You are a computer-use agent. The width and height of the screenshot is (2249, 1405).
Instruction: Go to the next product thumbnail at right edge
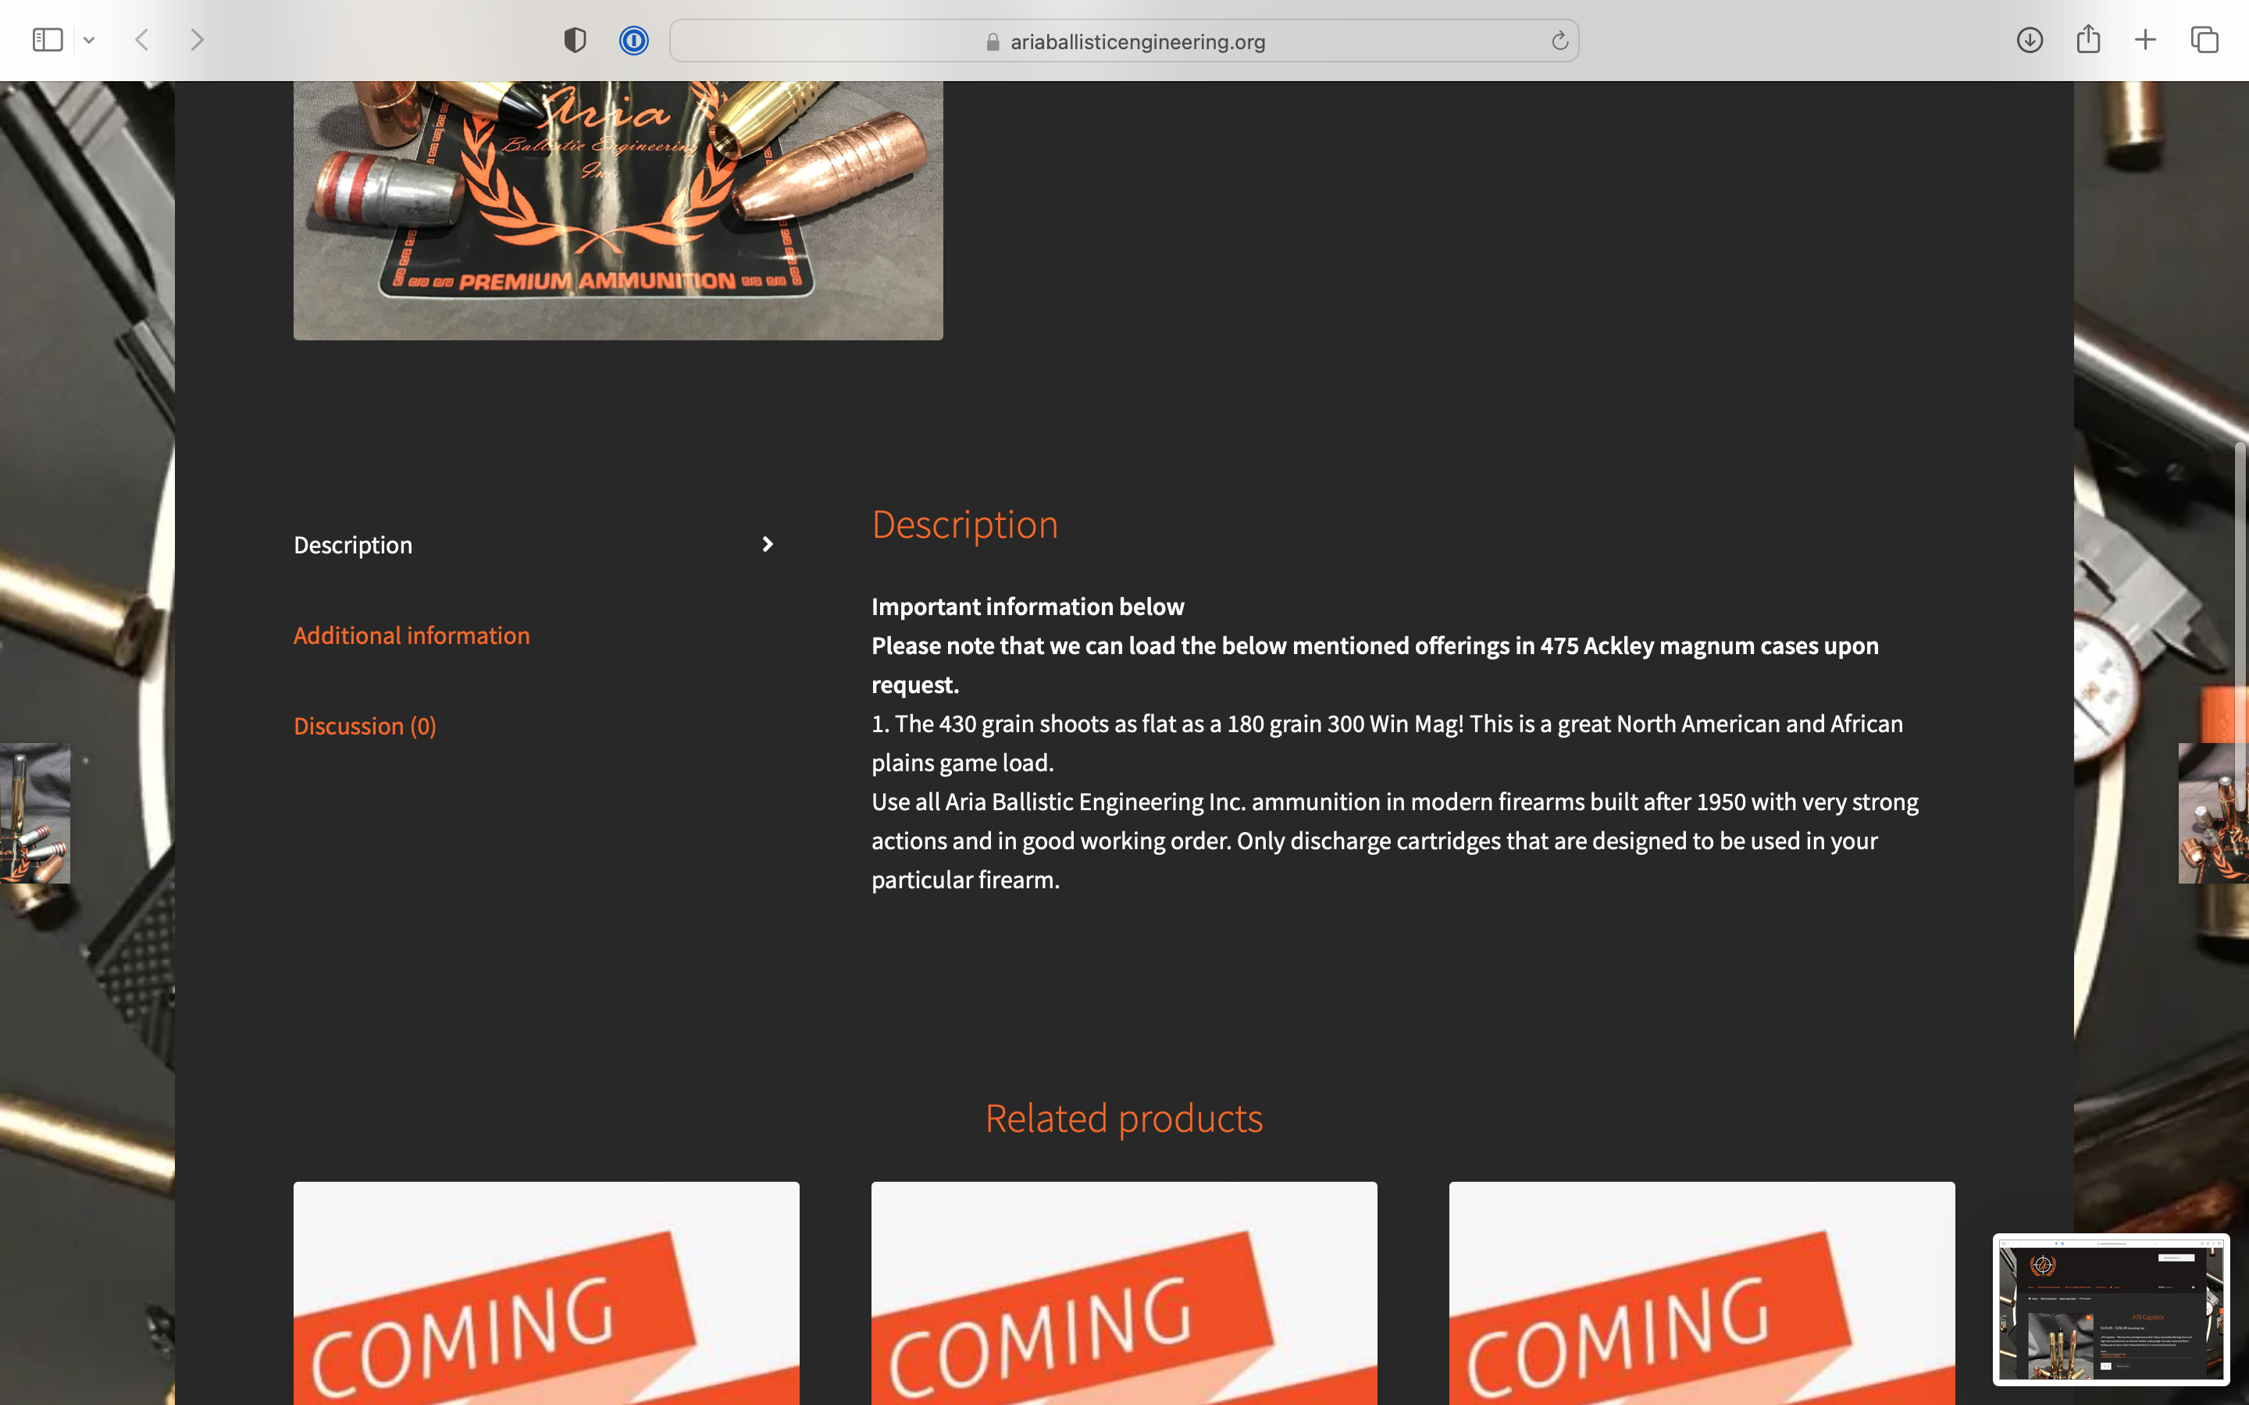(x=2214, y=813)
